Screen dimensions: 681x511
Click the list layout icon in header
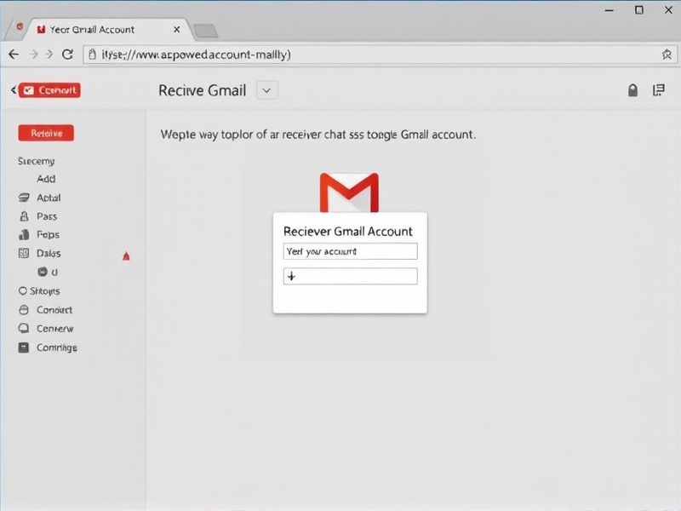pyautogui.click(x=659, y=90)
